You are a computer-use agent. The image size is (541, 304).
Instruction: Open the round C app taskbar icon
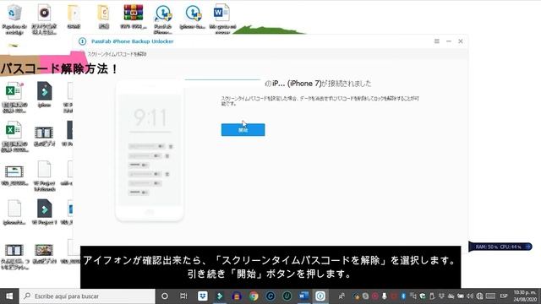click(270, 296)
